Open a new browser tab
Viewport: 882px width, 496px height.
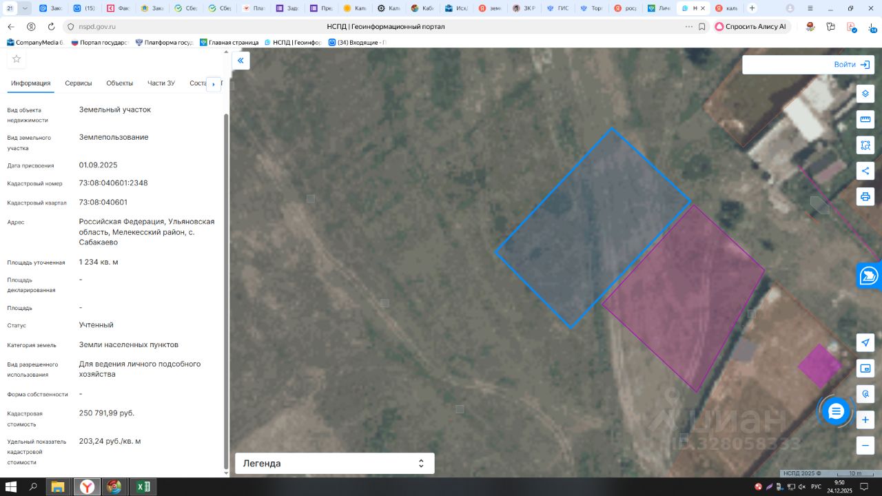[x=752, y=8]
